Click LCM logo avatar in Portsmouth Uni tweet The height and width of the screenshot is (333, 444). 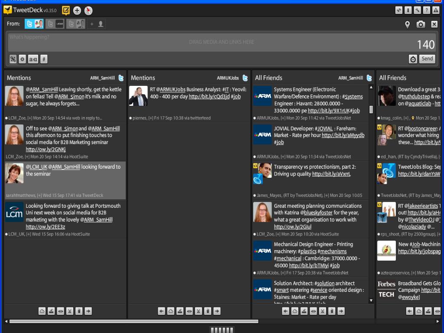14,212
